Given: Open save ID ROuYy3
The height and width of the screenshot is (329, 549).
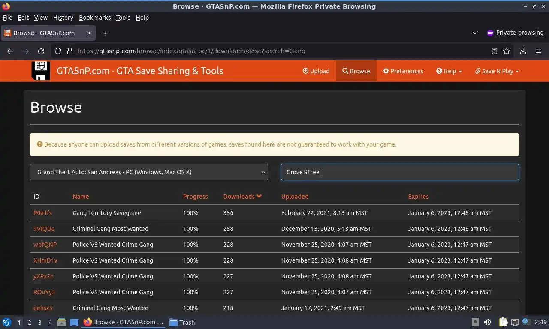Looking at the screenshot, I should coord(44,292).
